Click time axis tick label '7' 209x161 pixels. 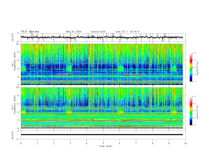pyautogui.click(x=136, y=143)
